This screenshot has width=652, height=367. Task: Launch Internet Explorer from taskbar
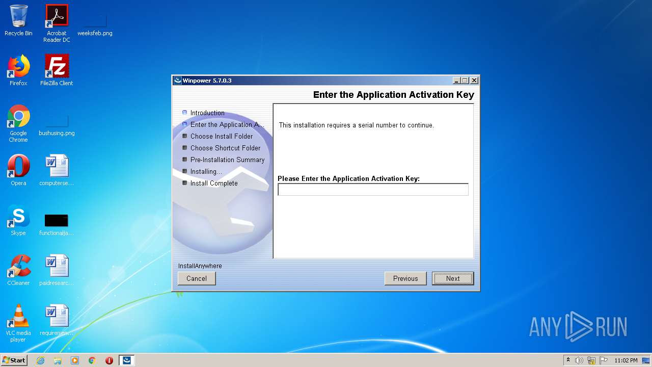(40, 360)
